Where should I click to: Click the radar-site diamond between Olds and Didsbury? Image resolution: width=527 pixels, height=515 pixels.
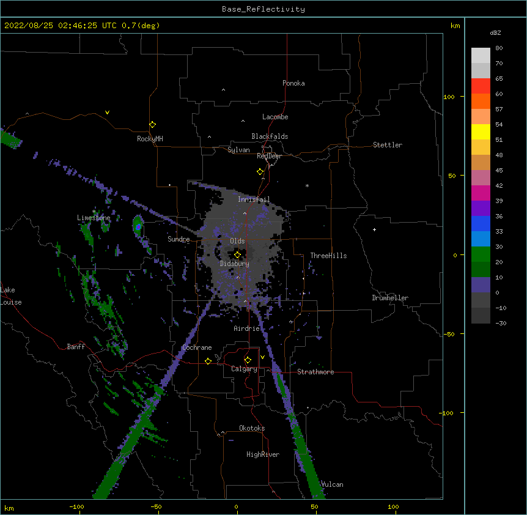[x=237, y=255]
